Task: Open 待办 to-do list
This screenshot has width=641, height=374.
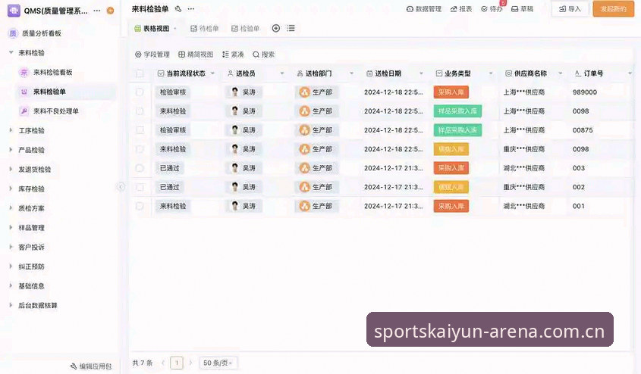Action: pyautogui.click(x=492, y=9)
